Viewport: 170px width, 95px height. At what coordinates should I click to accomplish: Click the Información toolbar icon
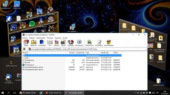(79, 43)
